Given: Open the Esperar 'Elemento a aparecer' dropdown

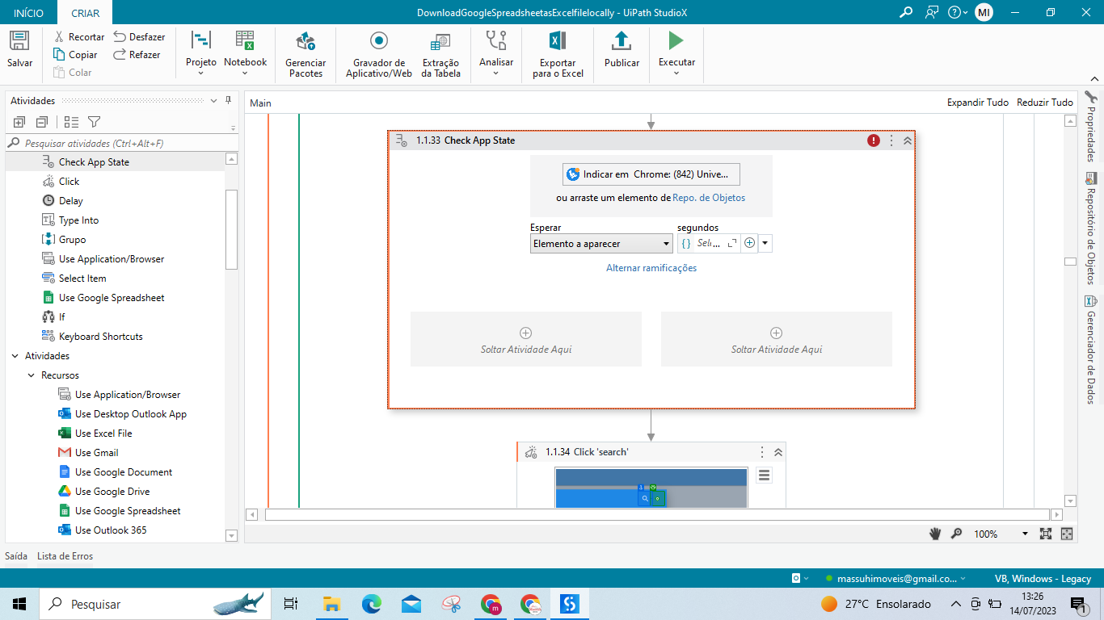Looking at the screenshot, I should tap(601, 243).
